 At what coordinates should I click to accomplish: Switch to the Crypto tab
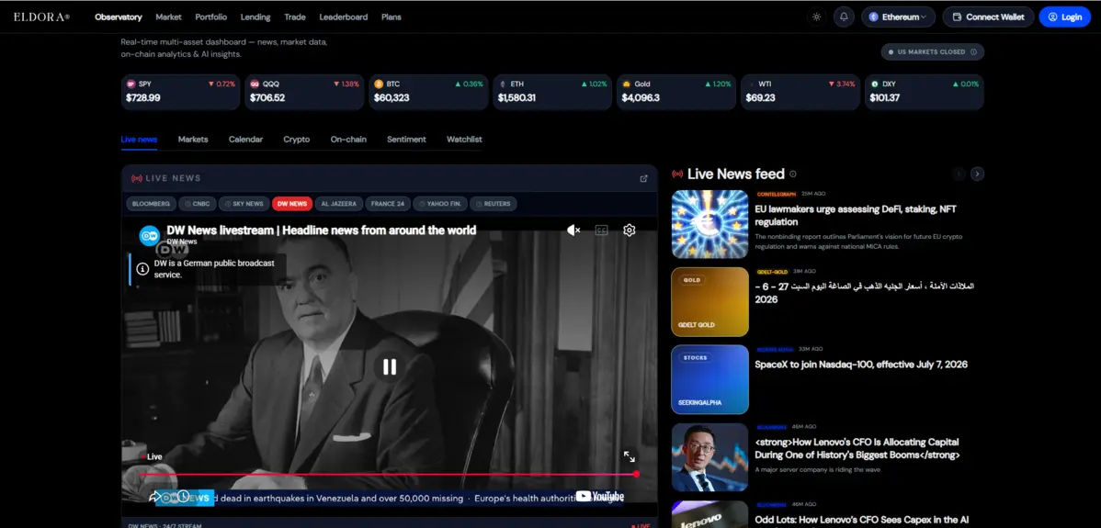tap(296, 140)
